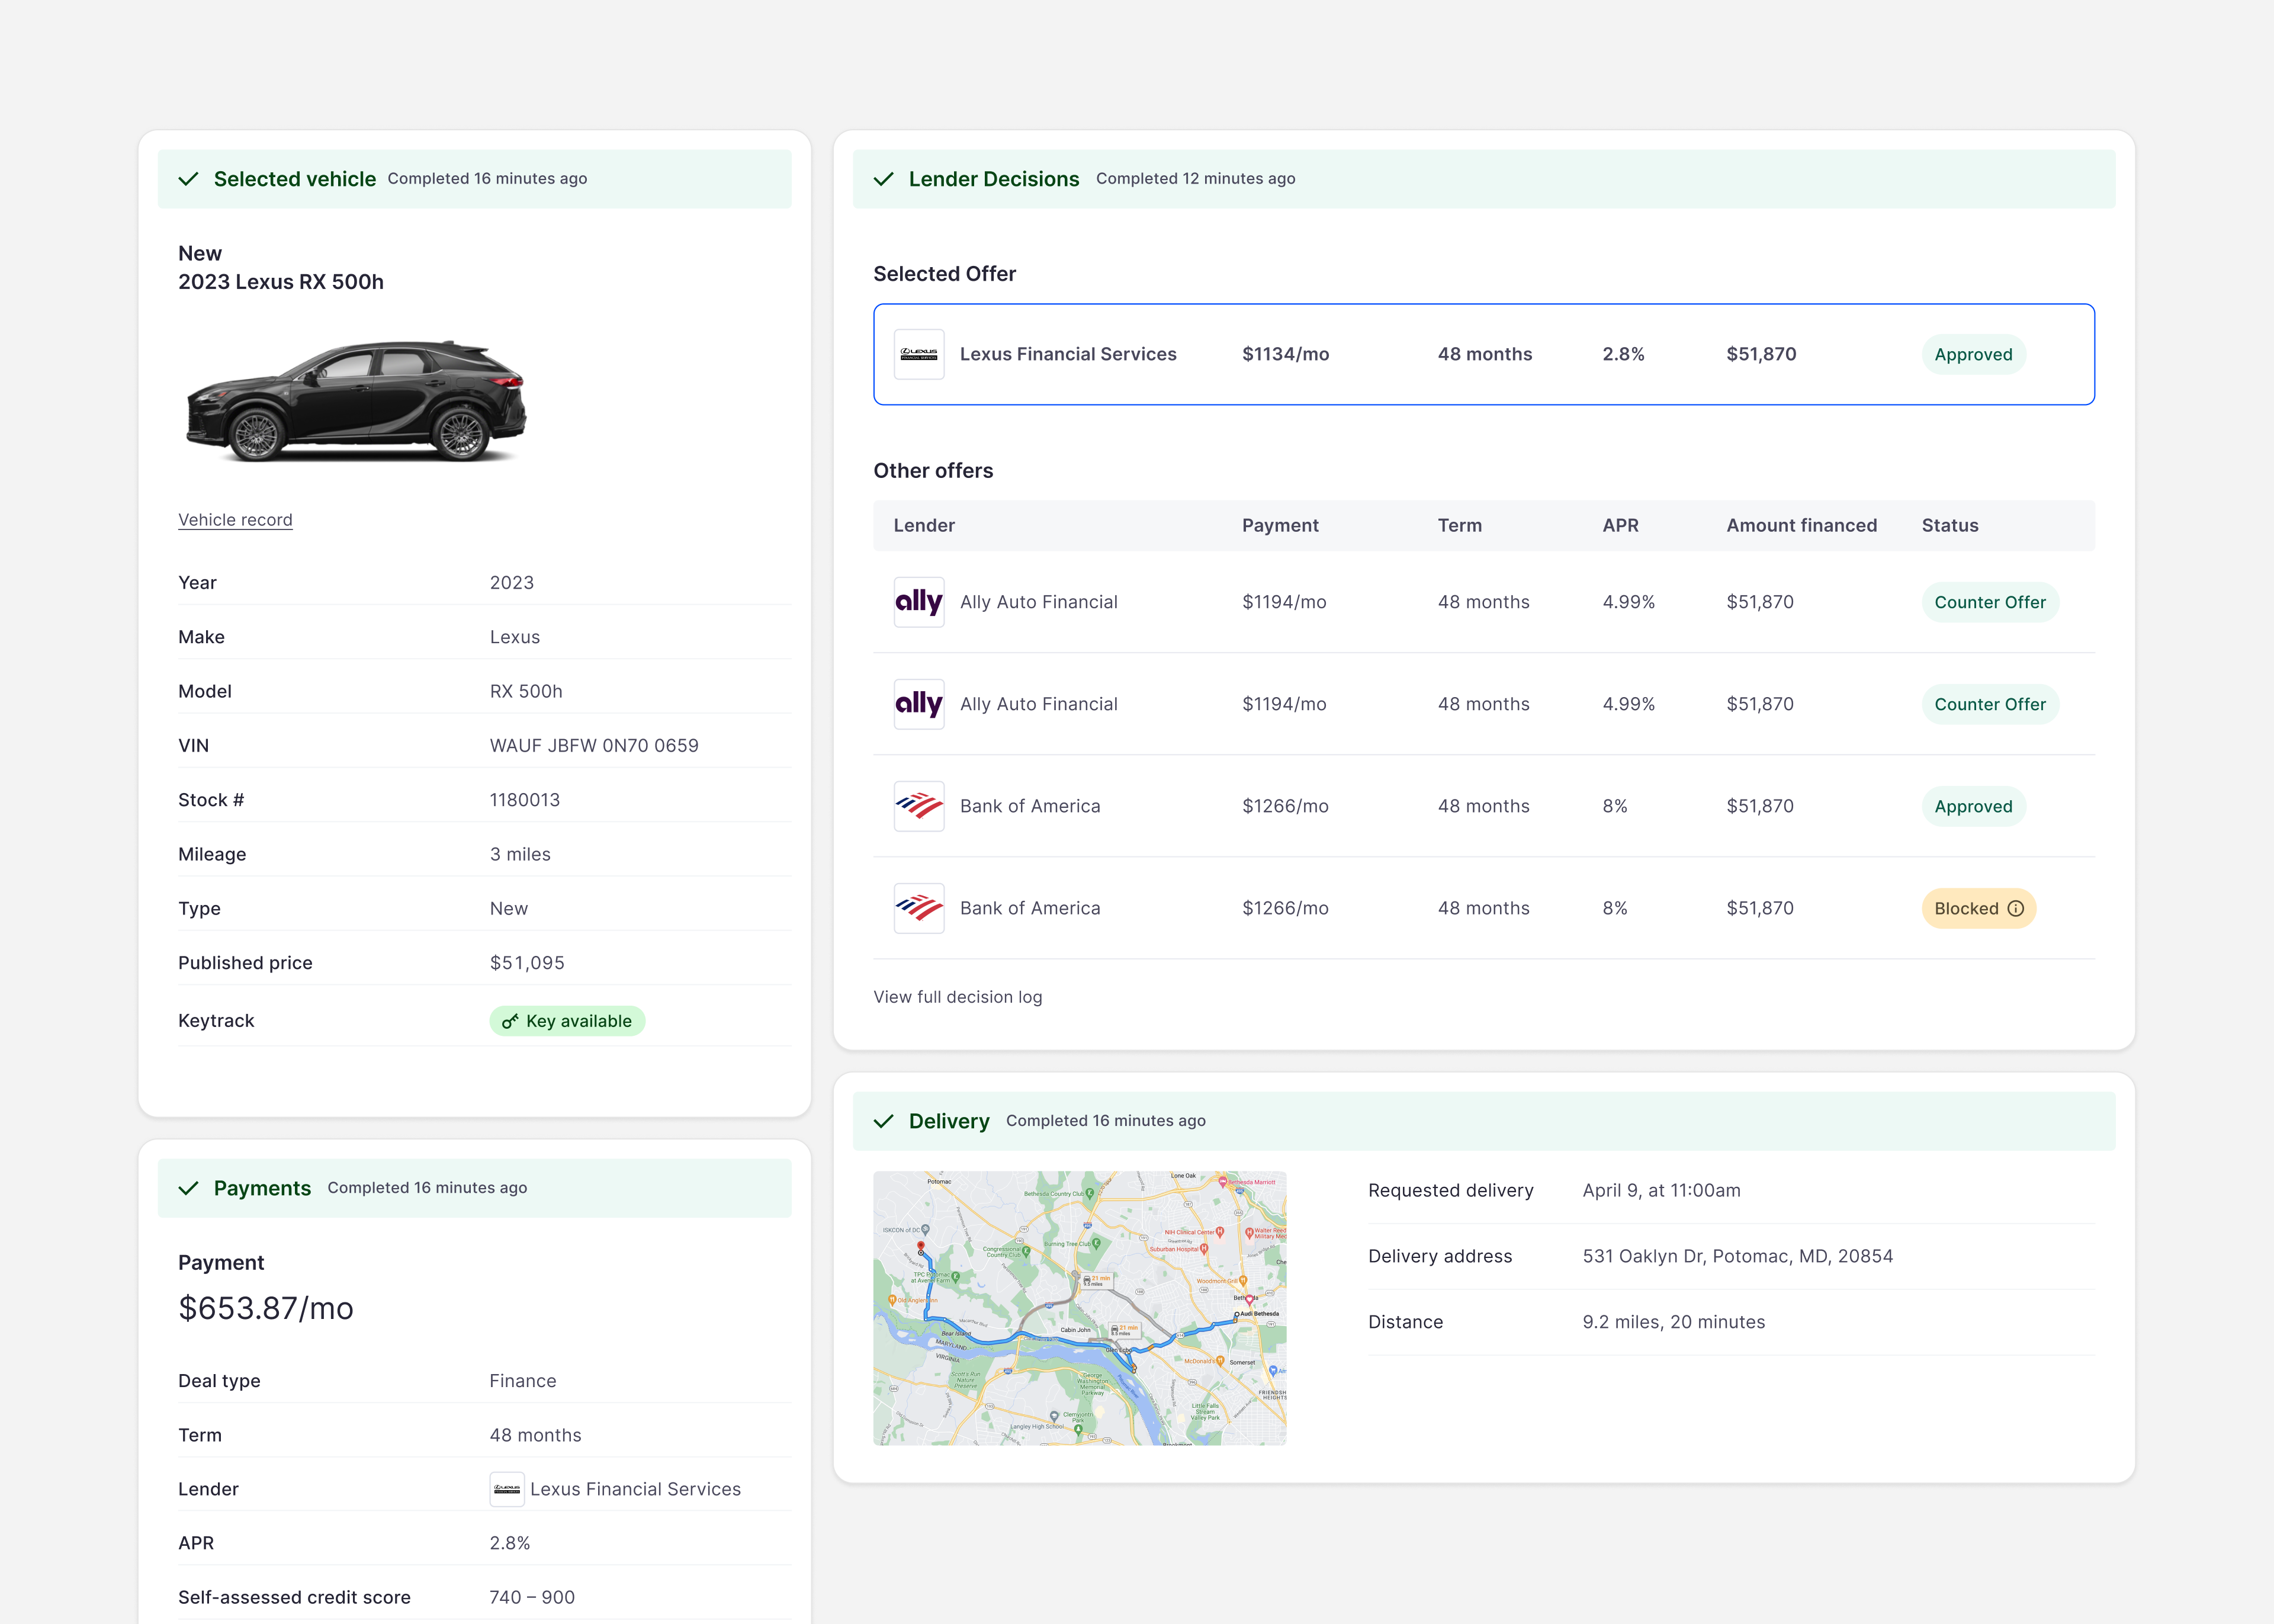This screenshot has height=1624, width=2274.
Task: Click the info icon beside the Blocked status
Action: [x=2016, y=908]
